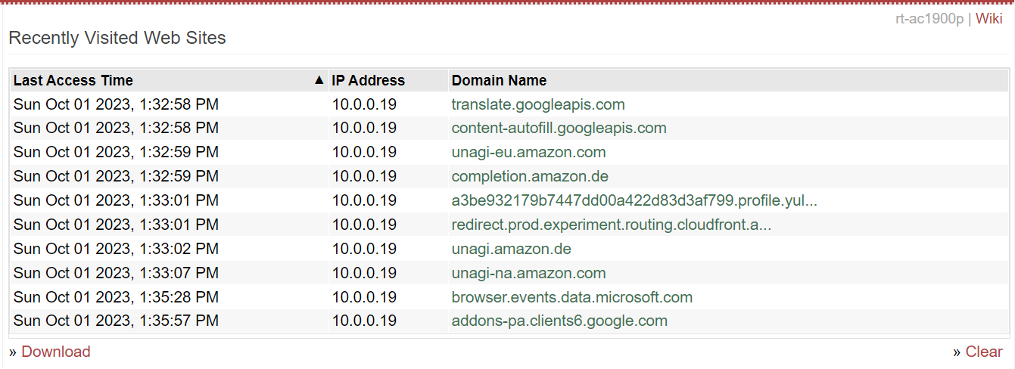Open content-autofill.googleapis.com link
This screenshot has width=1015, height=369.
559,129
